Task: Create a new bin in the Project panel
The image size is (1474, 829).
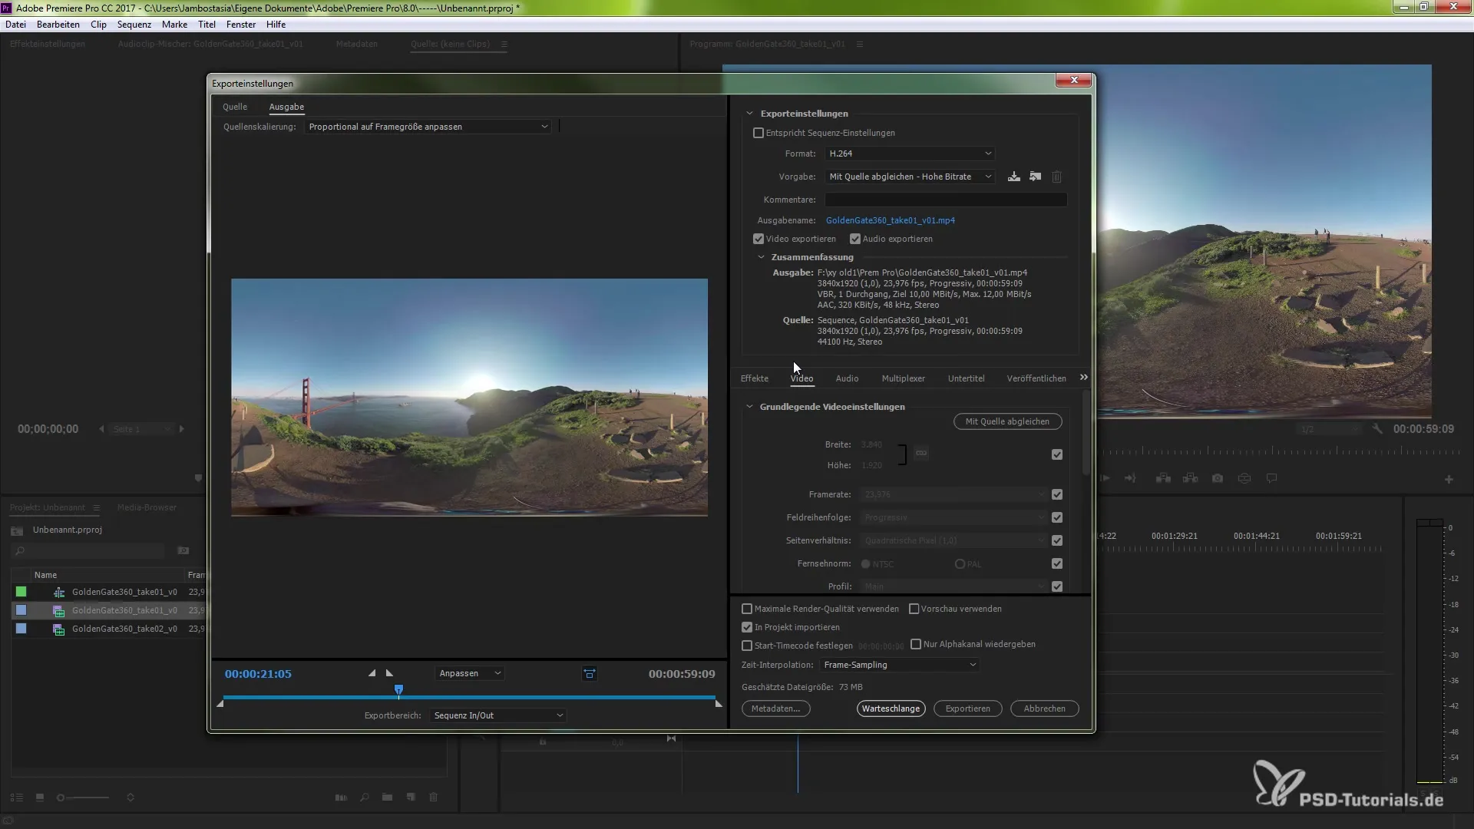Action: pyautogui.click(x=388, y=798)
